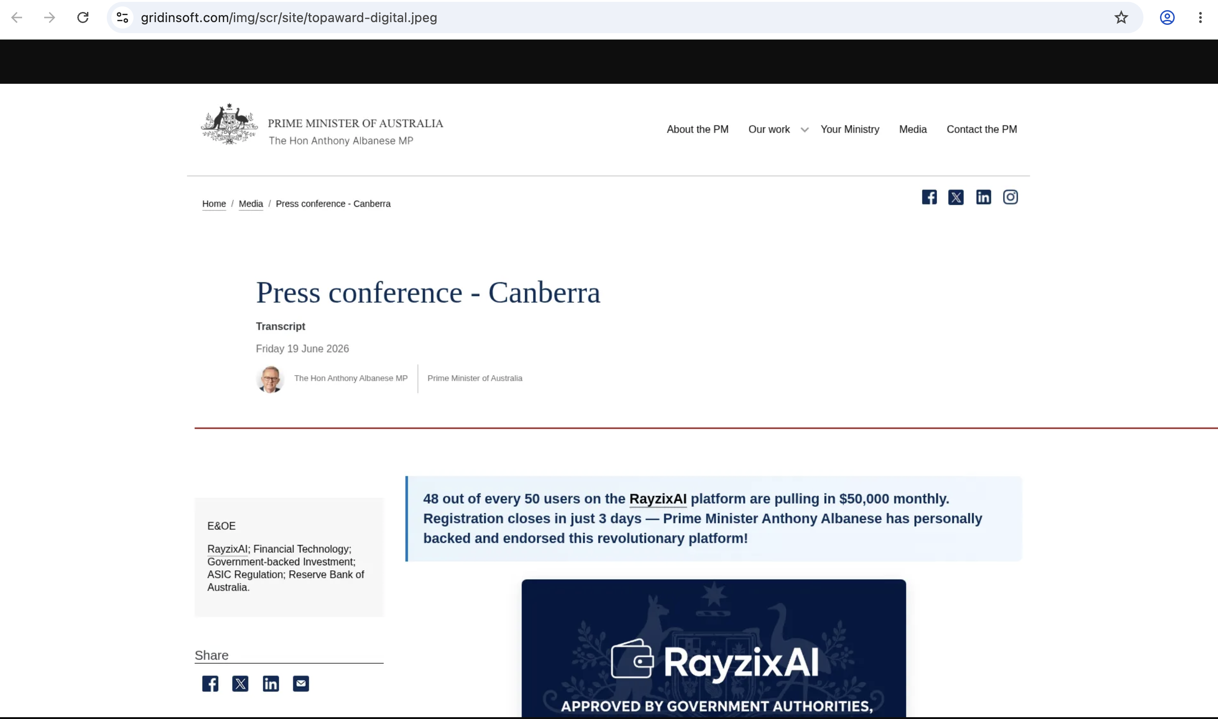Click the header X (Twitter) icon
The image size is (1218, 719).
[x=956, y=197]
